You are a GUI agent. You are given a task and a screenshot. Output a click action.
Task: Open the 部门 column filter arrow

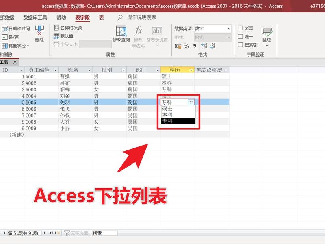(x=157, y=70)
